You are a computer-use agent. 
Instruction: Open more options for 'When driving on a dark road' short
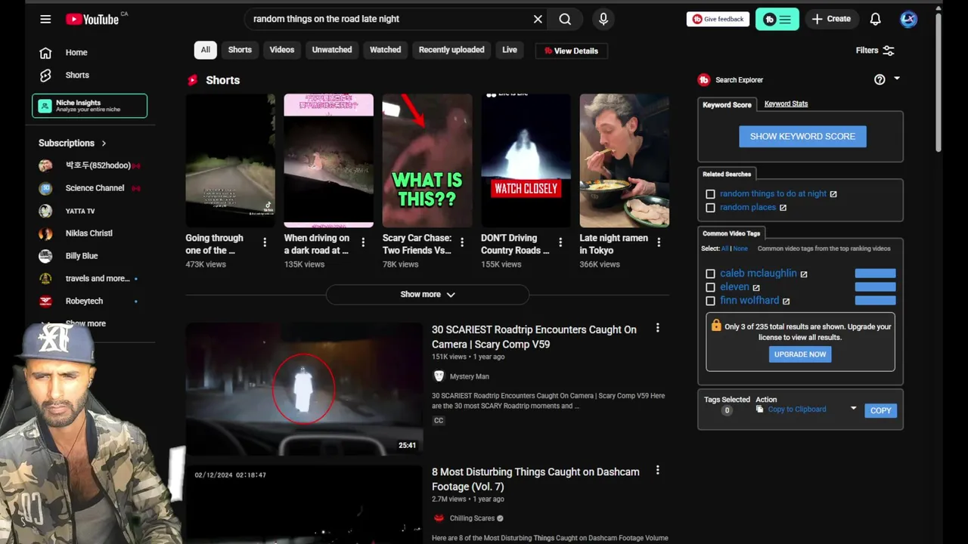coord(363,243)
